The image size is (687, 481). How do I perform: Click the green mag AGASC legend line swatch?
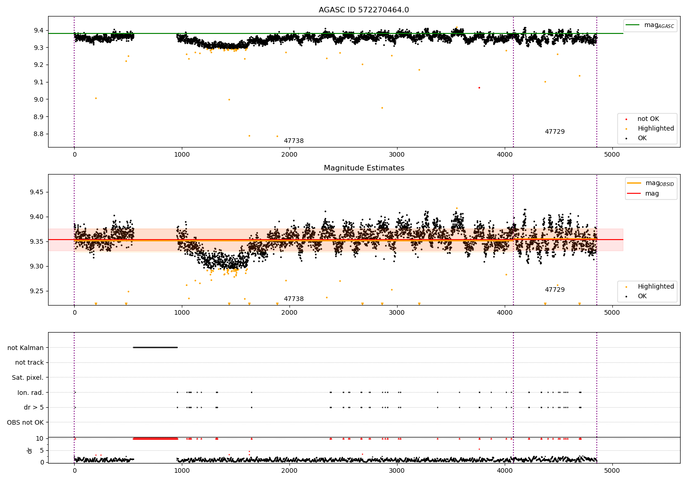click(633, 25)
